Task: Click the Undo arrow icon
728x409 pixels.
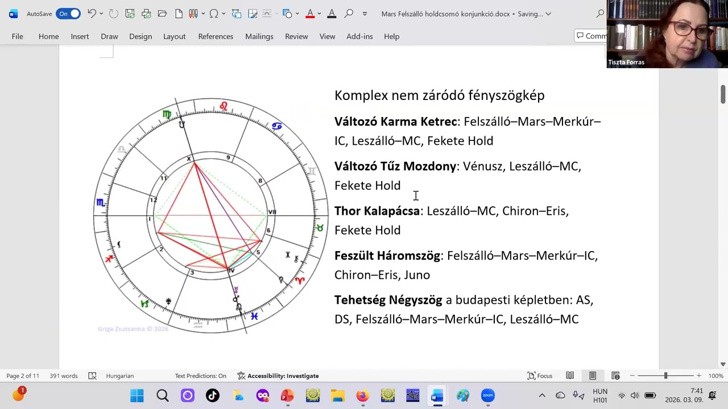Action: (92, 14)
